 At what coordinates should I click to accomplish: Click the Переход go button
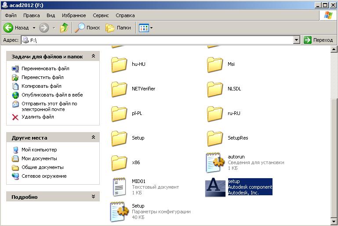(318, 40)
